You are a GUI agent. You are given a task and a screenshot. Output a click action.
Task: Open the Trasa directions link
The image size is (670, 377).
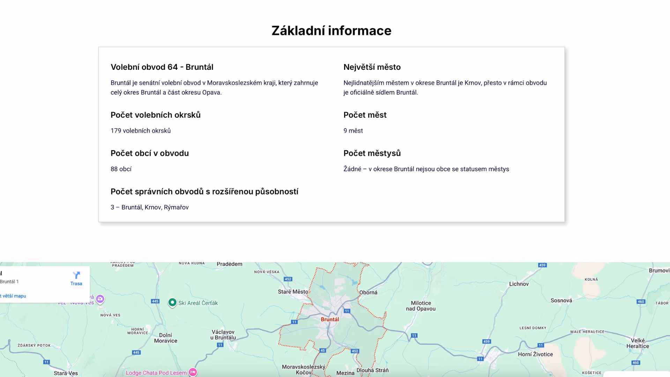(76, 283)
